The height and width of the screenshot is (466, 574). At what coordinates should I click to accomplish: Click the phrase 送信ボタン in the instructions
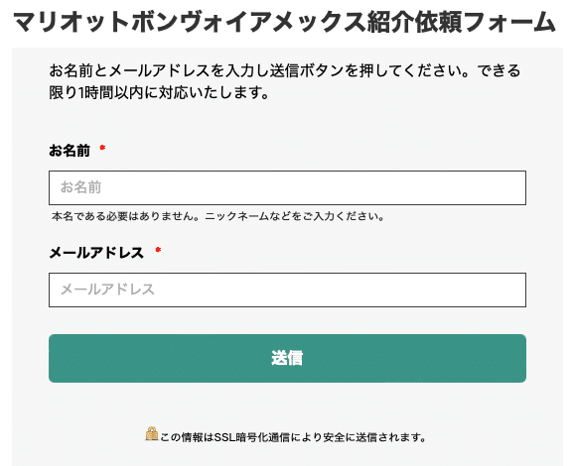(307, 70)
